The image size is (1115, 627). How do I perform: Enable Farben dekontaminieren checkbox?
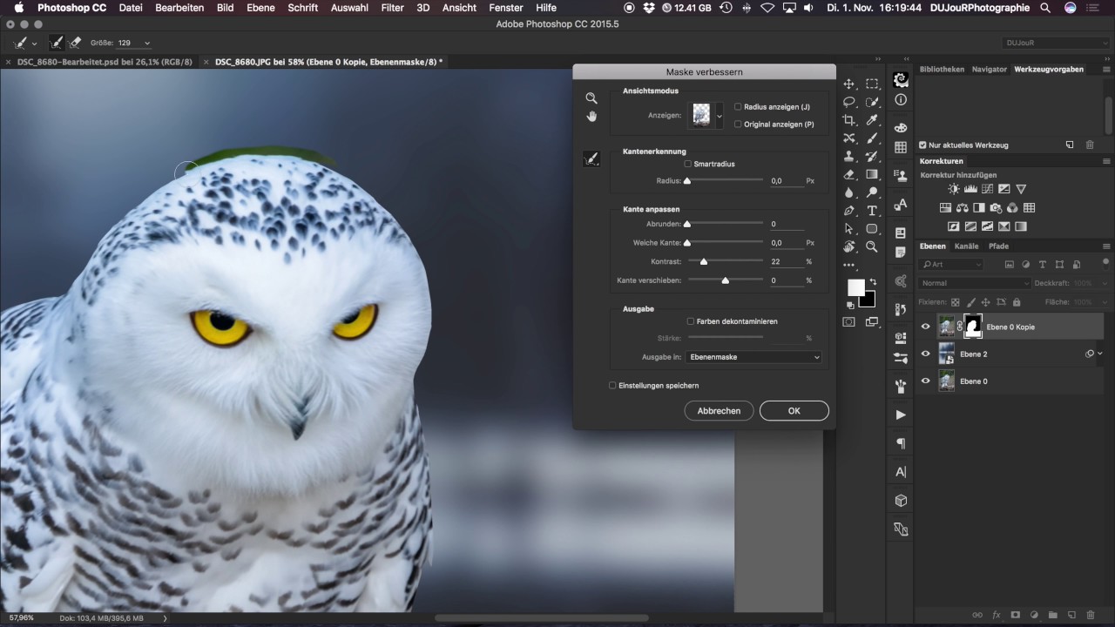tap(691, 321)
